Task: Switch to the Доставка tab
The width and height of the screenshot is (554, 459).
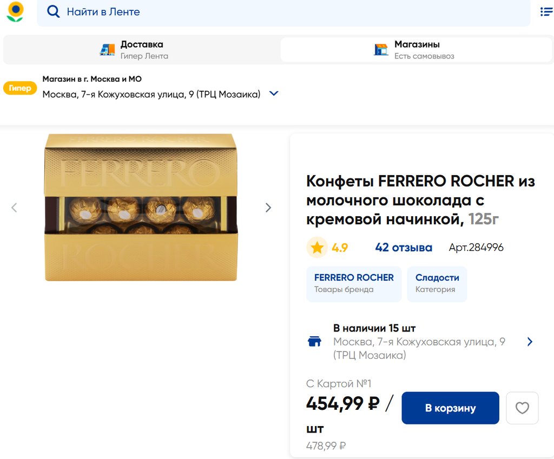Action: pyautogui.click(x=142, y=50)
